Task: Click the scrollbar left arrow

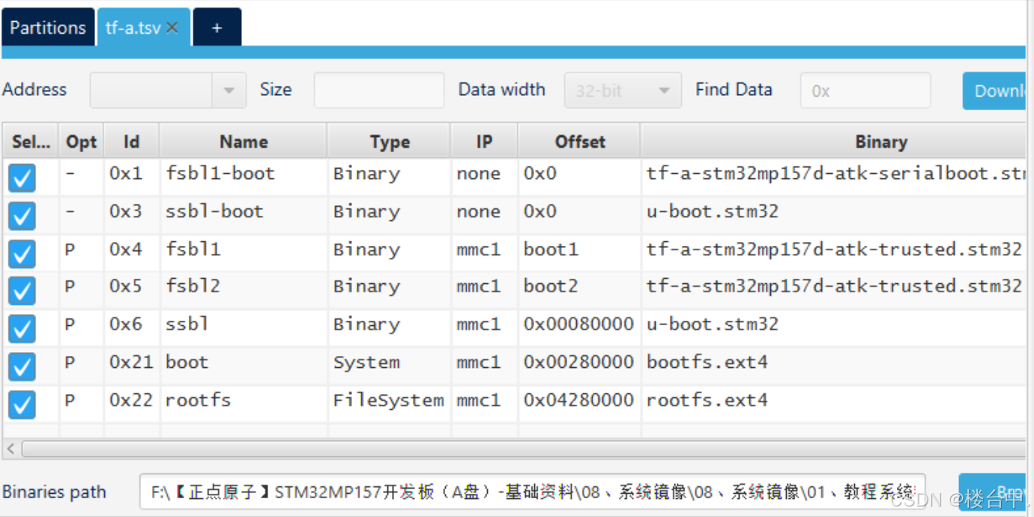Action: click(10, 449)
